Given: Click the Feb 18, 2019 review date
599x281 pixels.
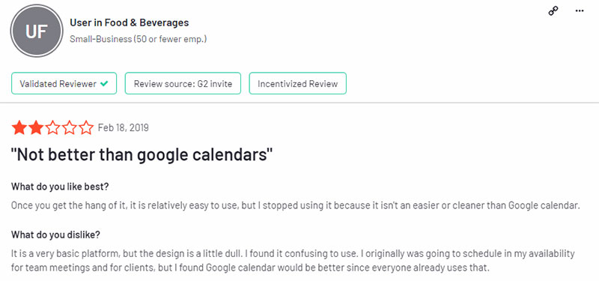Looking at the screenshot, I should pyautogui.click(x=124, y=127).
